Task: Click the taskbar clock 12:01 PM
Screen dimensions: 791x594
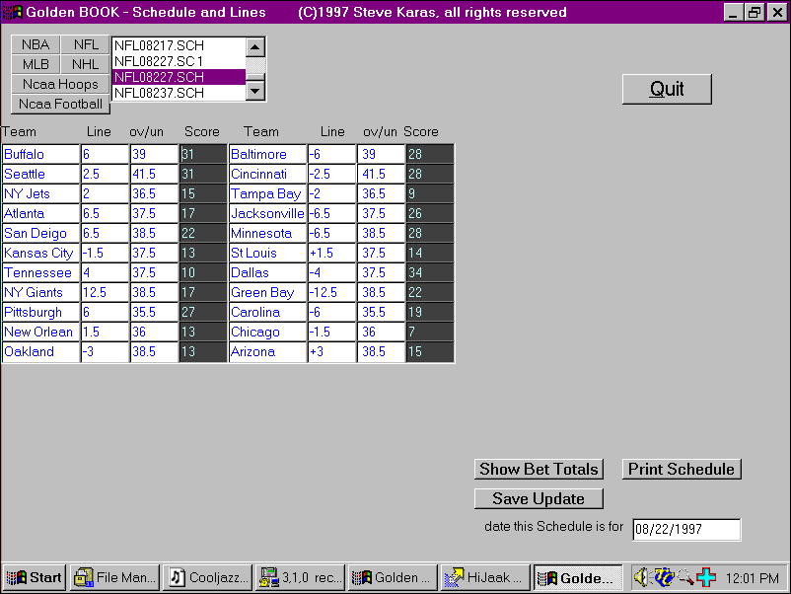Action: tap(753, 578)
